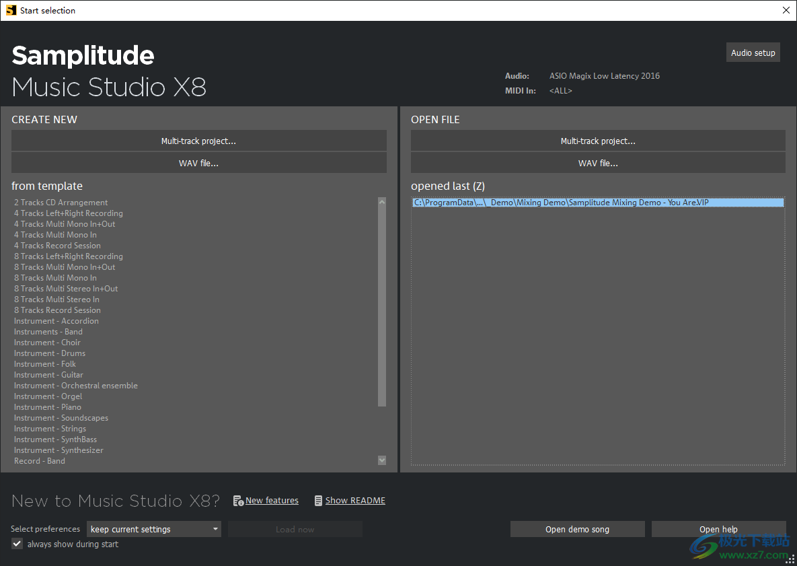Open the Samplitude Mixing Demo VIP file
The image size is (797, 566).
tap(597, 202)
